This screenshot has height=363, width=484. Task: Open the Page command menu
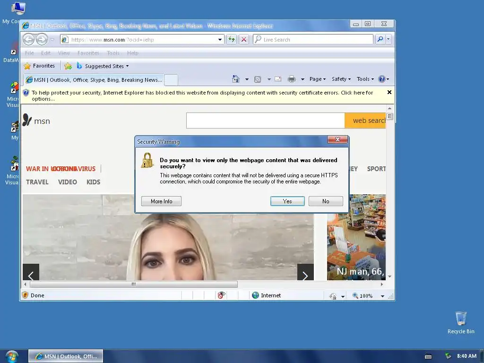[x=318, y=79]
